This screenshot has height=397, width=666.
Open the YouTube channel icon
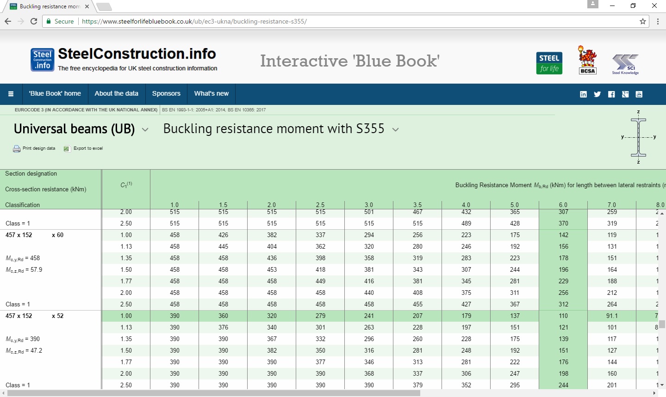[x=639, y=94]
